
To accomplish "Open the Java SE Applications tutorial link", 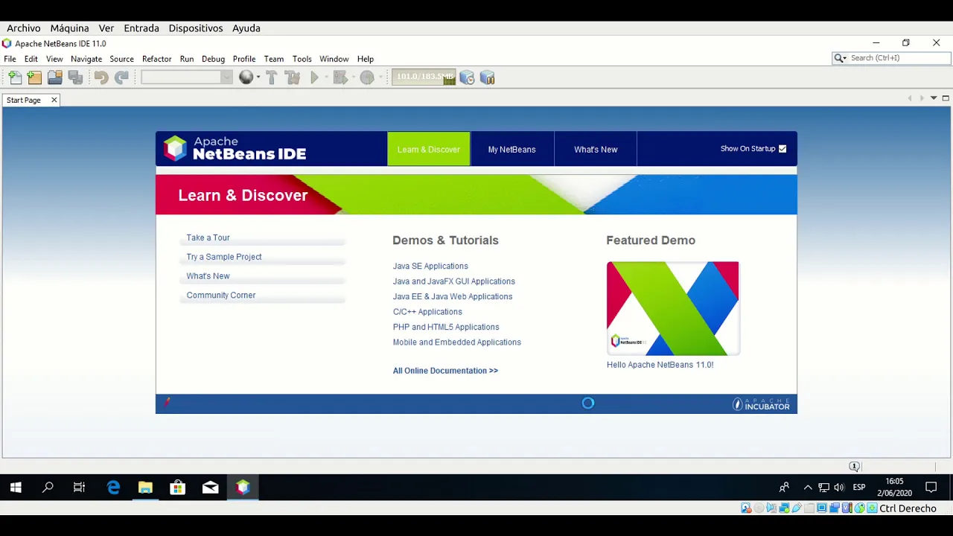I will click(430, 267).
